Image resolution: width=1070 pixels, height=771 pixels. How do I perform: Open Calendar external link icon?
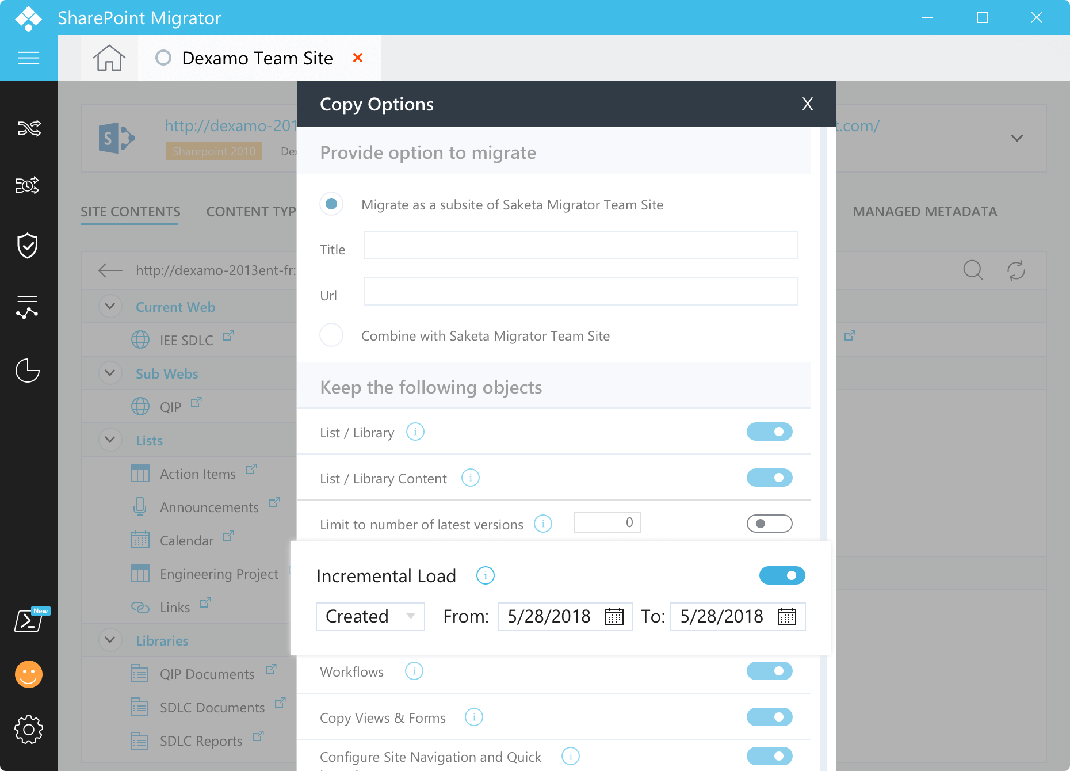tap(228, 536)
